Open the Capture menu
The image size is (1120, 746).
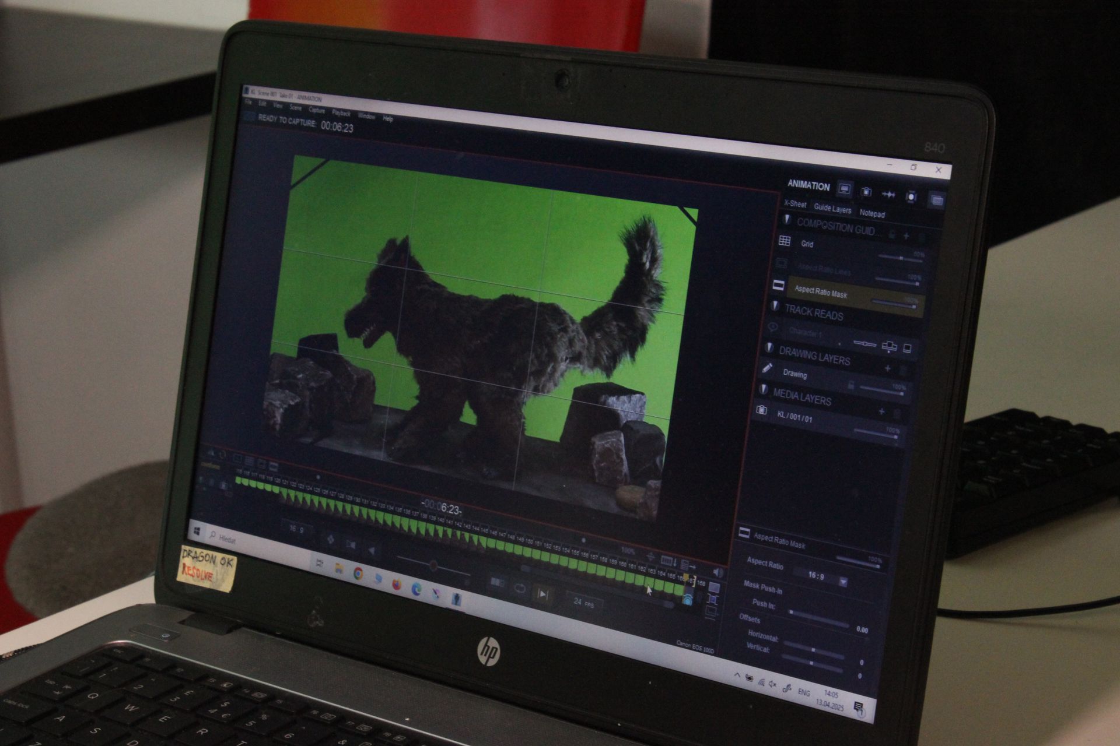coord(317,110)
